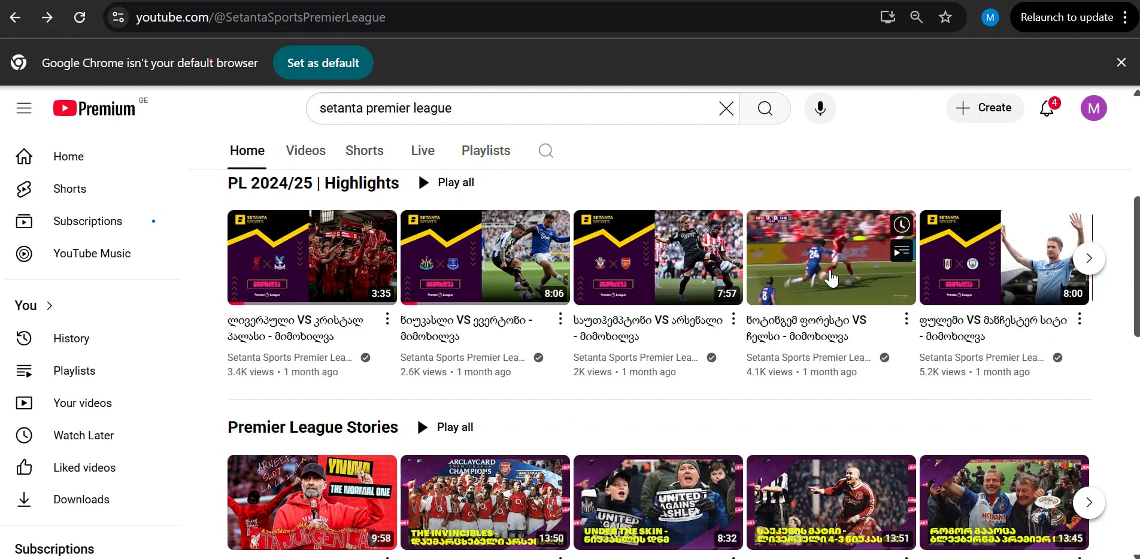
Task: Open the YouTube hamburger guide menu
Action: click(24, 108)
